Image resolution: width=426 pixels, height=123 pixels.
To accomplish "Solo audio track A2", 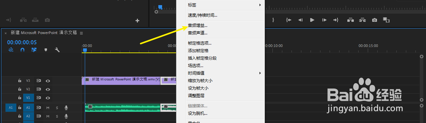I will (x=57, y=117).
